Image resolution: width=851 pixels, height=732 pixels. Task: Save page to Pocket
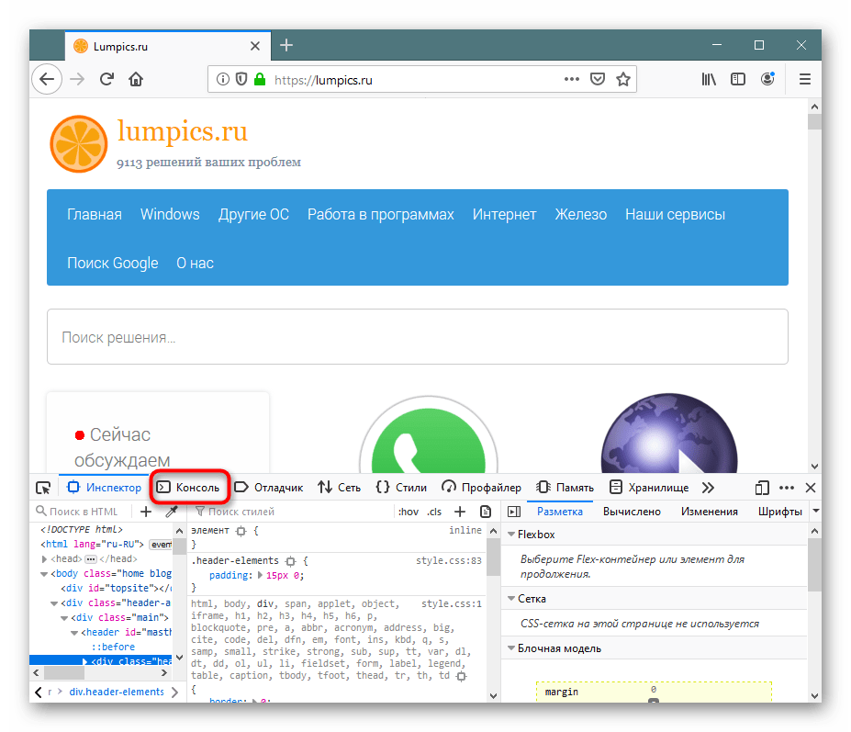tap(598, 80)
